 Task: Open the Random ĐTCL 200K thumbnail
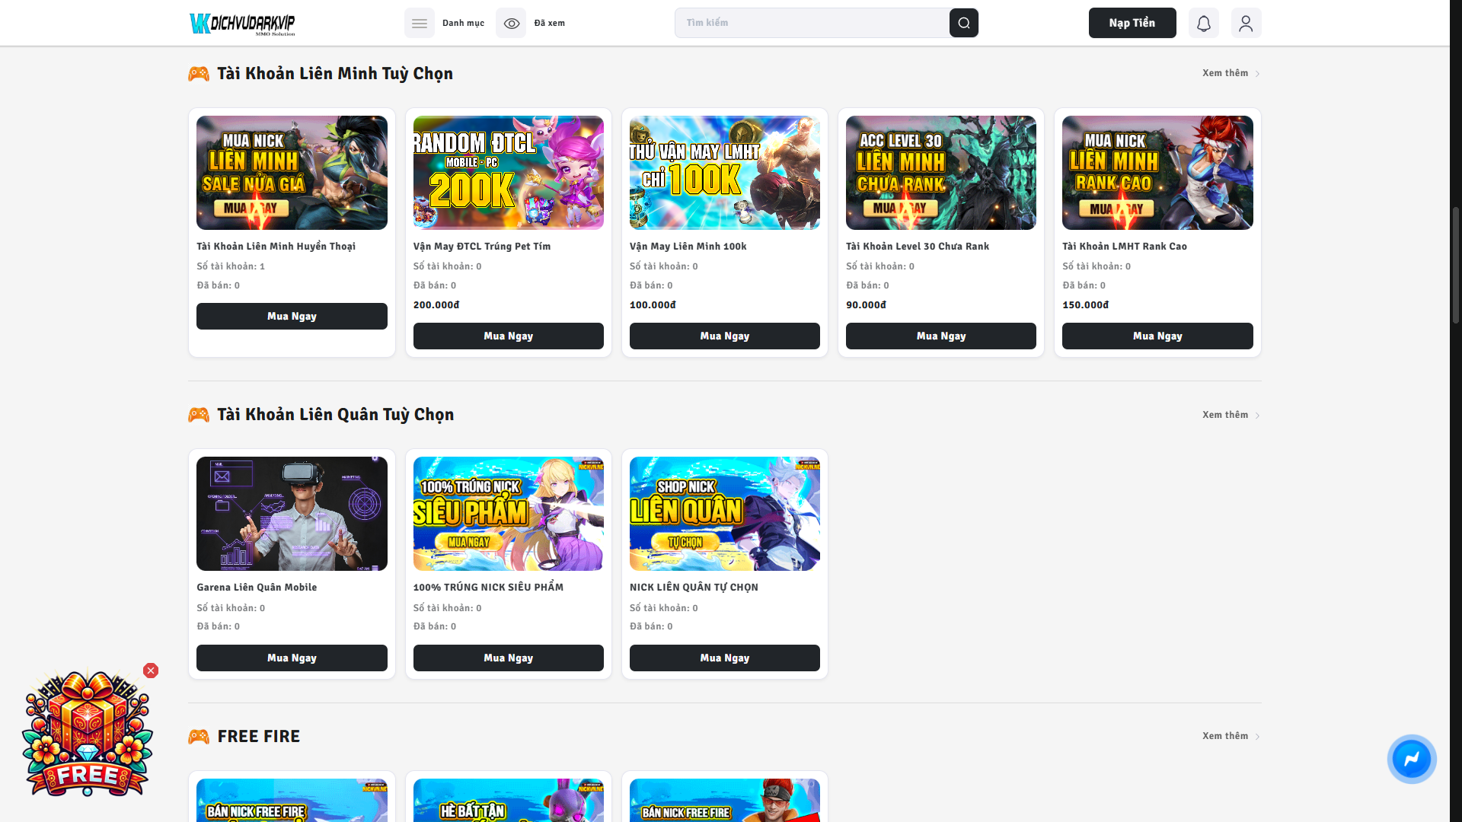tap(508, 173)
